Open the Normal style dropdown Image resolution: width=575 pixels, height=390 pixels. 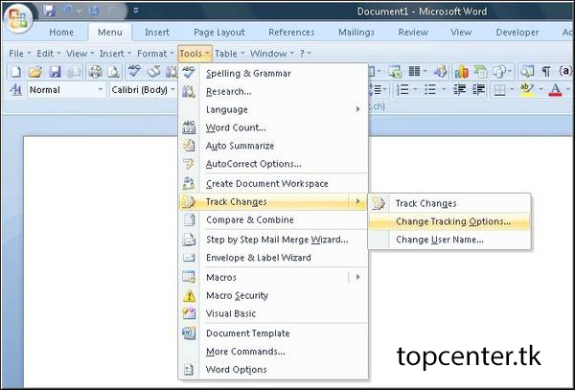tap(63, 90)
